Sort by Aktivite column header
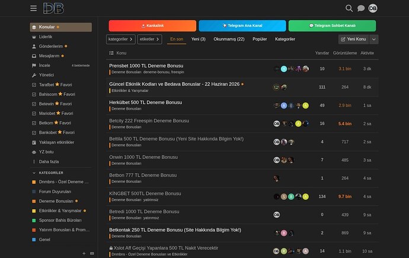The width and height of the screenshot is (409, 258). point(367,53)
